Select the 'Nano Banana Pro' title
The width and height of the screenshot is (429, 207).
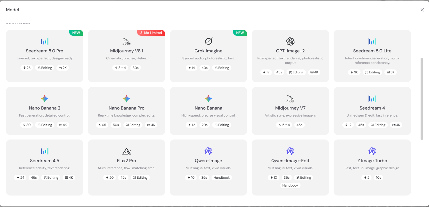click(127, 108)
